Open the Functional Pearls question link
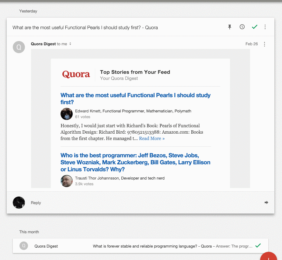 [135, 99]
